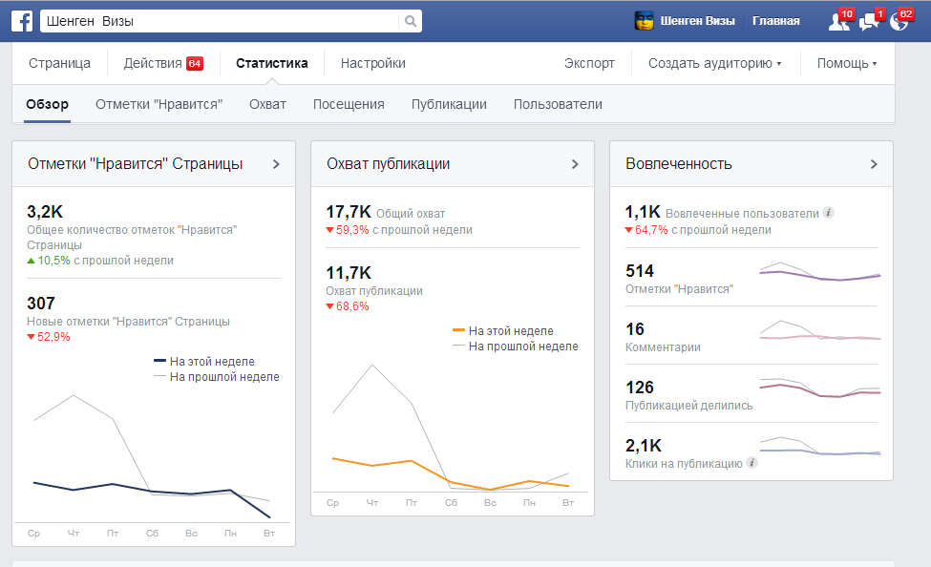Click the search magnifier icon
Viewport: 931px width, 567px height.
410,21
